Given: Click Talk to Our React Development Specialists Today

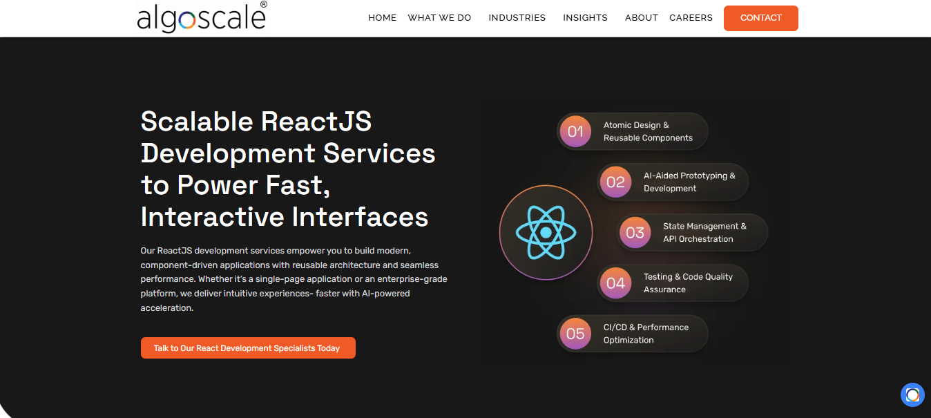Looking at the screenshot, I should click(x=248, y=348).
